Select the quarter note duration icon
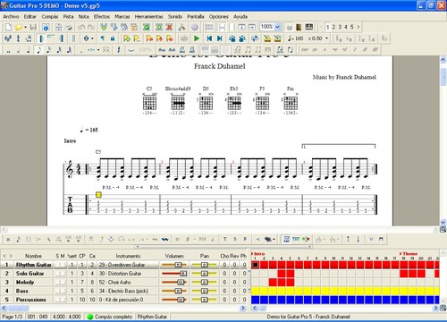This screenshot has width=447, height=322. 29,50
